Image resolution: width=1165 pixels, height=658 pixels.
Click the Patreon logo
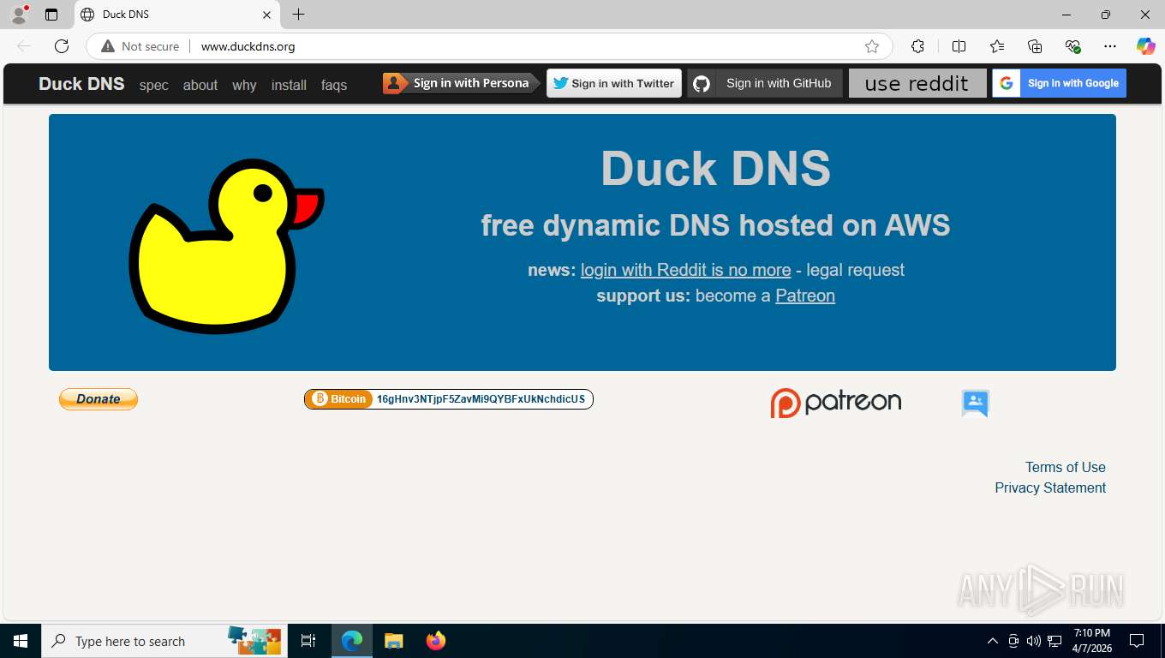[x=835, y=403]
